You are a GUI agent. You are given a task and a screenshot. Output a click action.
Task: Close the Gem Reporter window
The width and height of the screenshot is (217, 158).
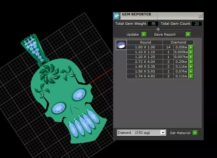pyautogui.click(x=200, y=16)
